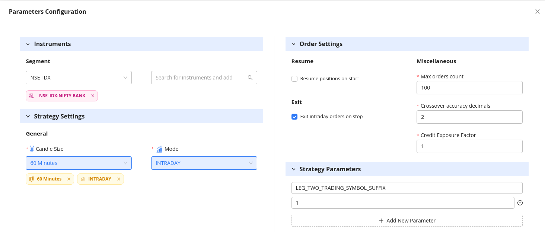Image resolution: width=545 pixels, height=234 pixels.
Task: Click the chart icon beside Mode label
Action: [159, 149]
